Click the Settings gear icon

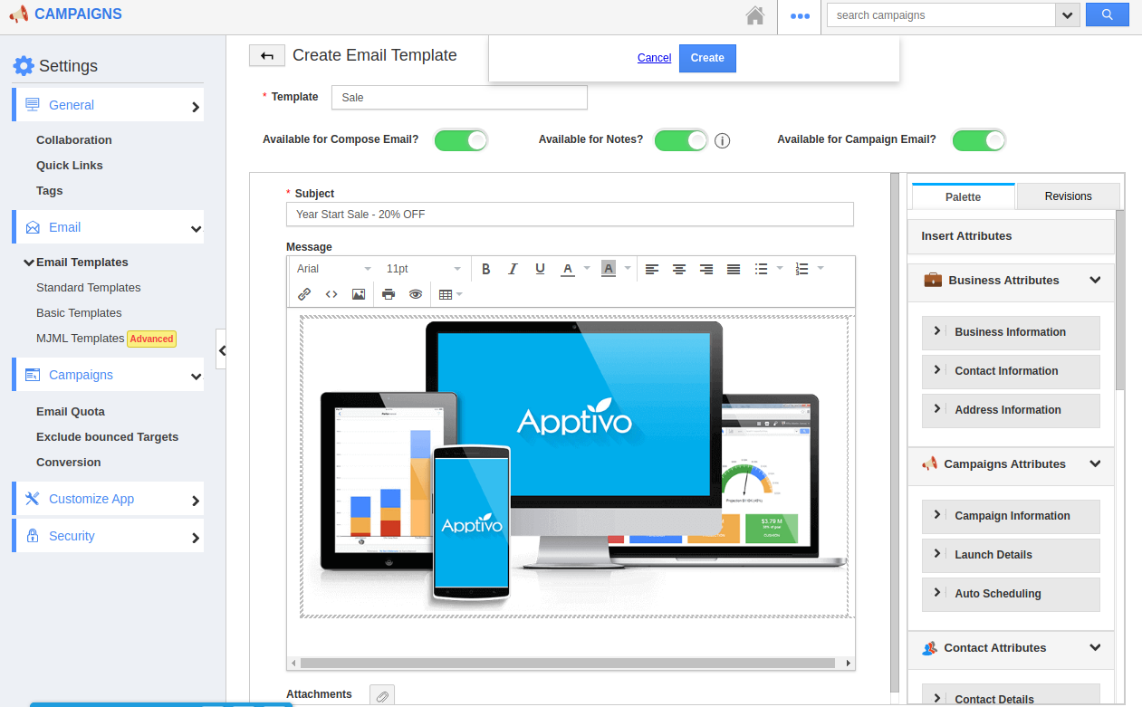pyautogui.click(x=23, y=65)
